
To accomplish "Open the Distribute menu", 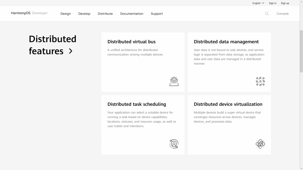I will (105, 14).
